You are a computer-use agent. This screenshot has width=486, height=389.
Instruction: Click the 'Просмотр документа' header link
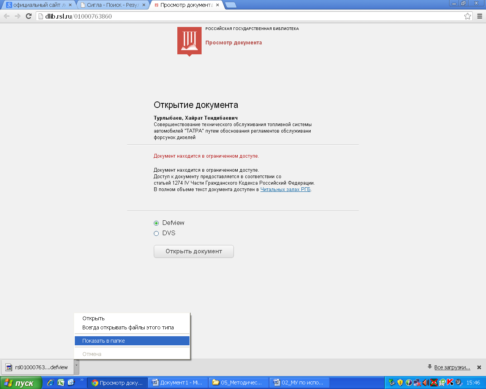(234, 43)
